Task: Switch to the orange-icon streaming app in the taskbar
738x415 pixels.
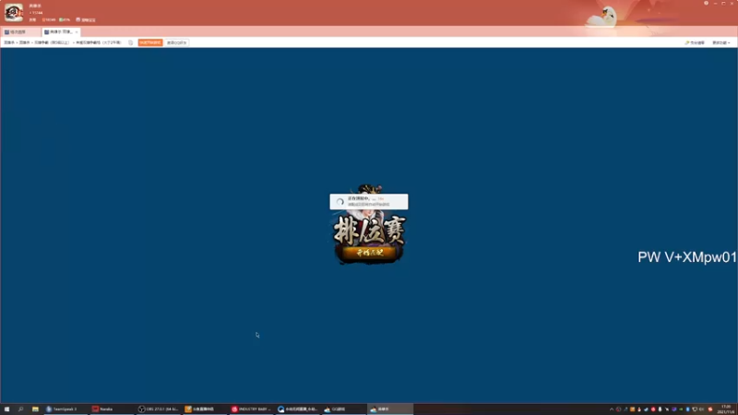Action: pos(204,409)
